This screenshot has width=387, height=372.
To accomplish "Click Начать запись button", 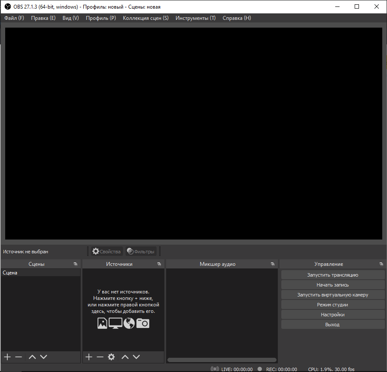I will click(x=333, y=285).
